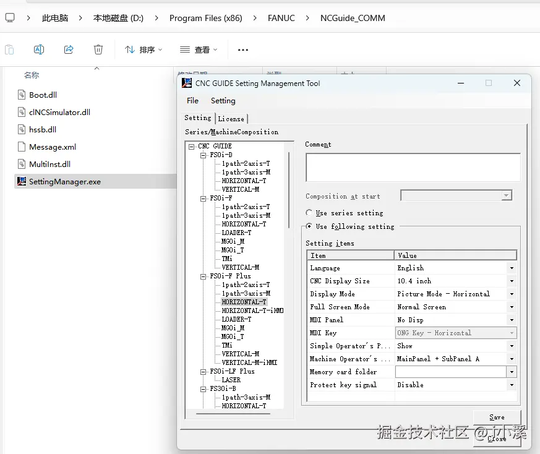Screen dimensions: 540x454
Task: Click the 名称 column header
Action: coord(32,75)
